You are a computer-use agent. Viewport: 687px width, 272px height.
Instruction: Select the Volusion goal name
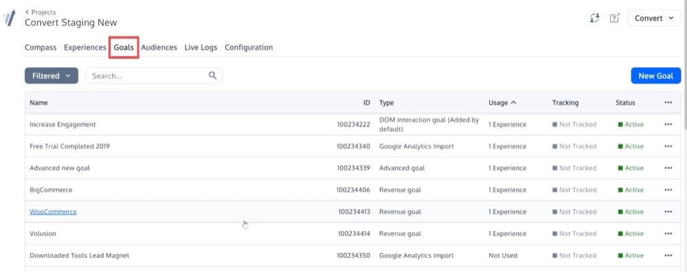pos(43,234)
